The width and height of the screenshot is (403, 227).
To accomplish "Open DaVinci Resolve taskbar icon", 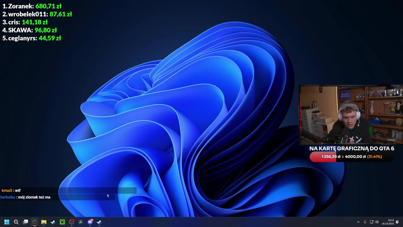I will 81,222.
